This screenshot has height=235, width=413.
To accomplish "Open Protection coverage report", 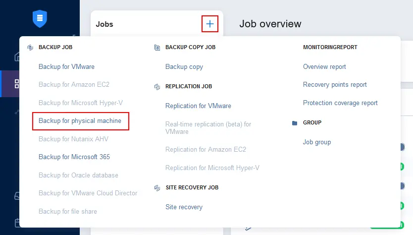I will (340, 103).
